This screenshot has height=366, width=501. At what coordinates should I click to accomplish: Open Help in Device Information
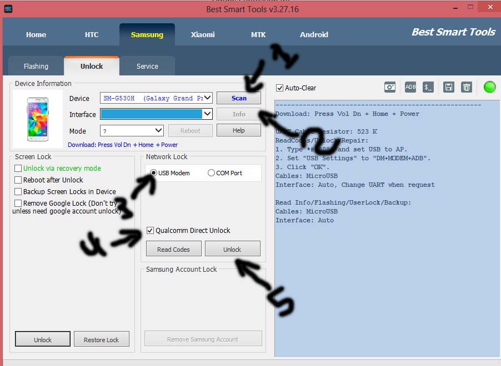239,130
